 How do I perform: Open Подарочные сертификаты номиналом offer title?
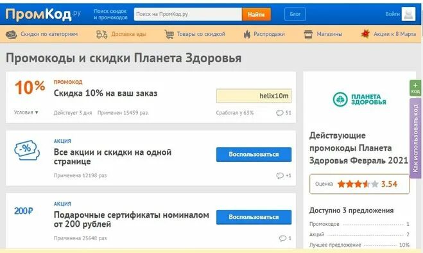pos(132,219)
